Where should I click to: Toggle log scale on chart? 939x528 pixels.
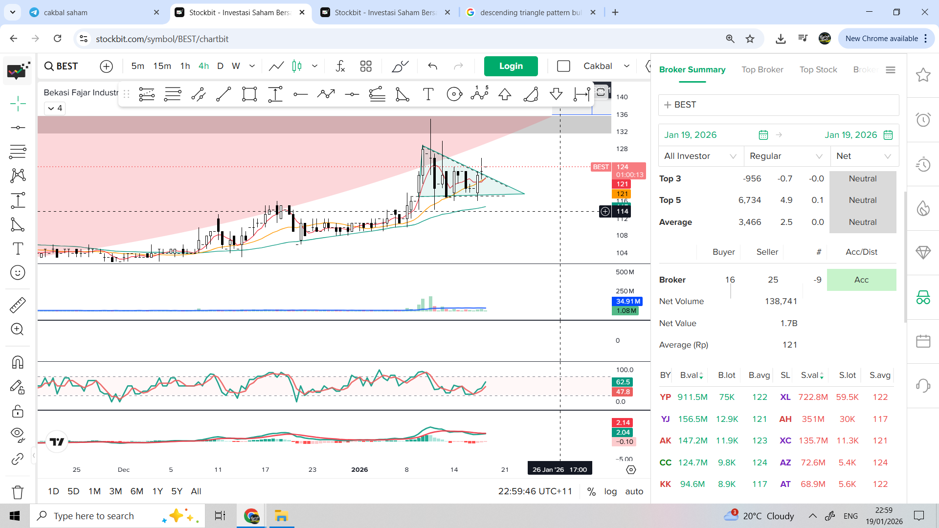pyautogui.click(x=610, y=491)
